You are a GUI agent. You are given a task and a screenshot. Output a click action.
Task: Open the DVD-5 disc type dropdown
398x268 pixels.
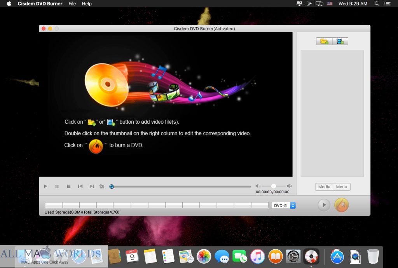point(283,205)
